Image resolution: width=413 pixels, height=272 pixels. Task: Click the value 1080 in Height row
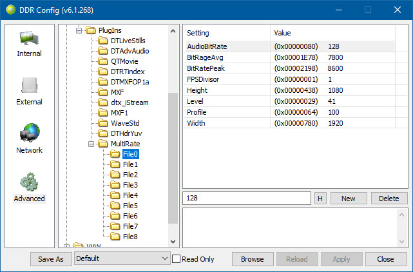[335, 90]
